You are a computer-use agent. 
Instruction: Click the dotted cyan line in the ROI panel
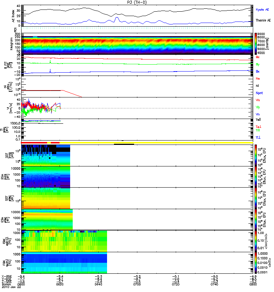(137, 27)
